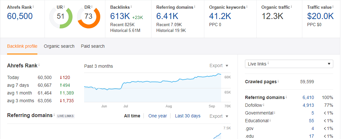Switch to Backlink profile tab
This screenshot has height=139, width=341.
click(22, 46)
